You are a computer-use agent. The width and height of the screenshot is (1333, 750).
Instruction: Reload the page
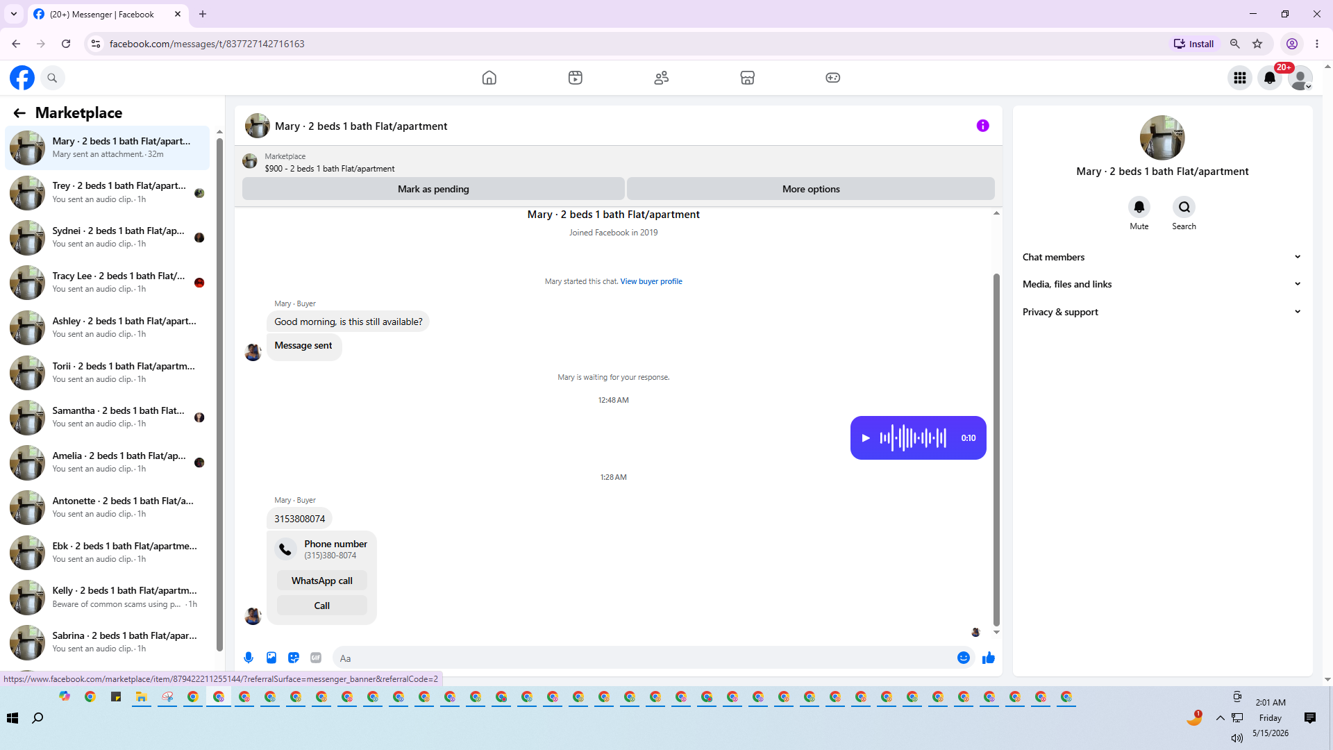click(66, 44)
